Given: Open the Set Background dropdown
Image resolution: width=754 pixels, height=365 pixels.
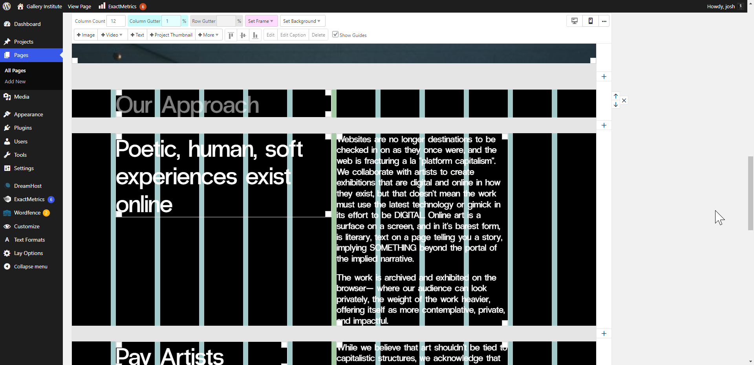Looking at the screenshot, I should click(x=302, y=21).
